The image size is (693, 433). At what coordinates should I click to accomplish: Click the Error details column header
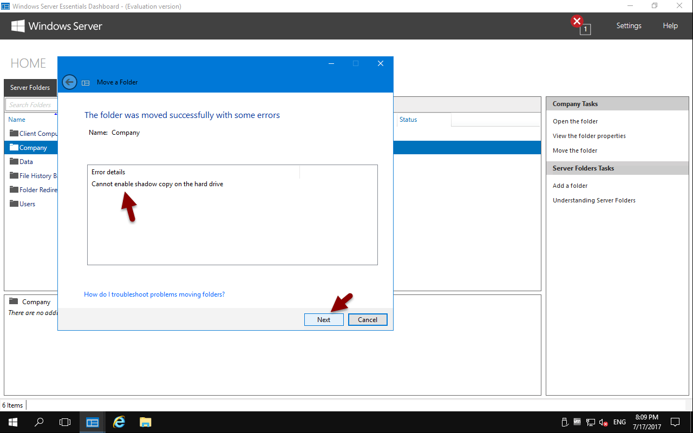pyautogui.click(x=193, y=172)
